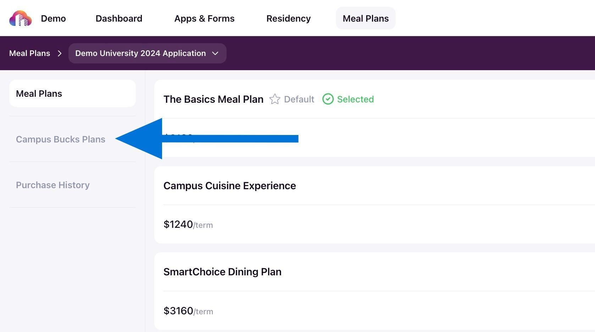595x332 pixels.
Task: Click the large blue arrow annotation
Action: point(207,139)
